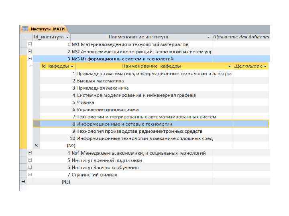The height and width of the screenshot is (216, 289).
Task: Expand Институт военной подготовки row
Action: pos(30,160)
